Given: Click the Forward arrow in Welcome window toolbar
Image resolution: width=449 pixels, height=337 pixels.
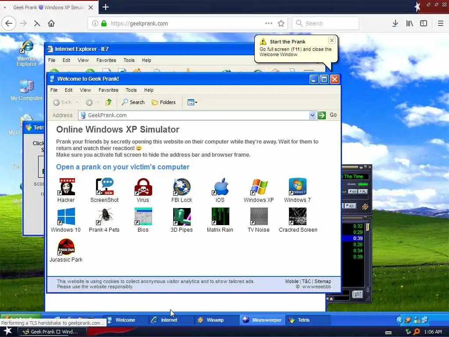Looking at the screenshot, I should [89, 102].
